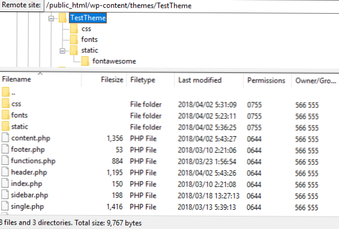Click the 0755 permissions of the css folder
This screenshot has width=339, height=229.
pyautogui.click(x=254, y=105)
